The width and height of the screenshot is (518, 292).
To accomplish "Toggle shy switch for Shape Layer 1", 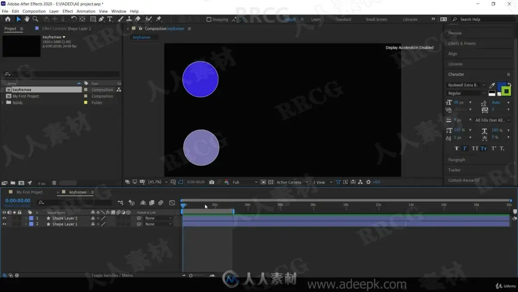I will point(93,224).
